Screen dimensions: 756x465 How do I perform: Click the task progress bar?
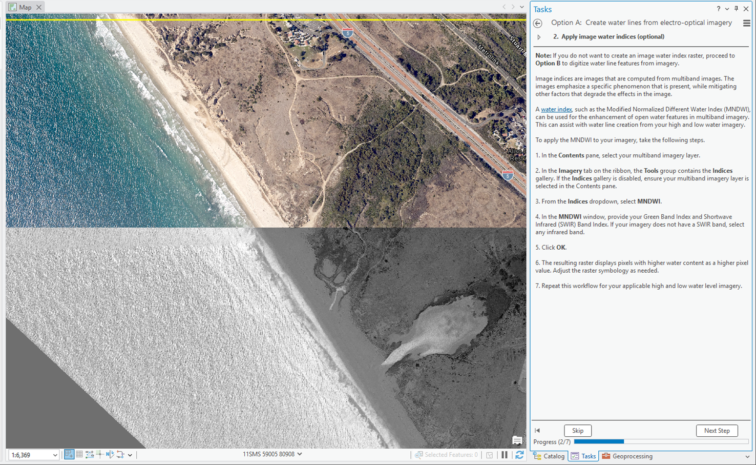point(661,441)
